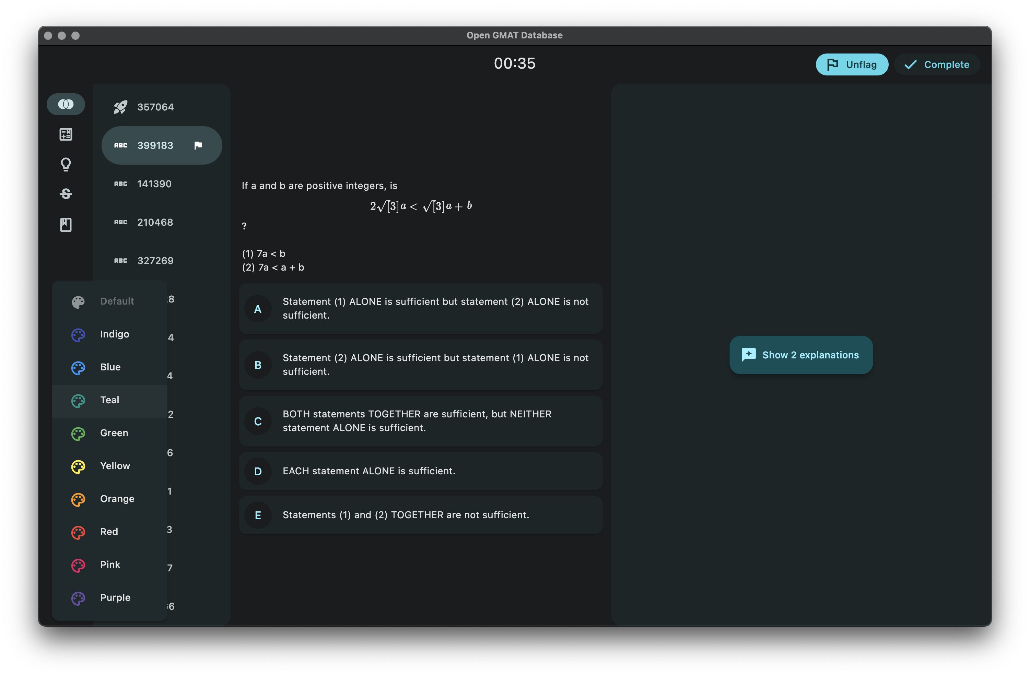Select answer choice A
The width and height of the screenshot is (1030, 677).
(258, 309)
